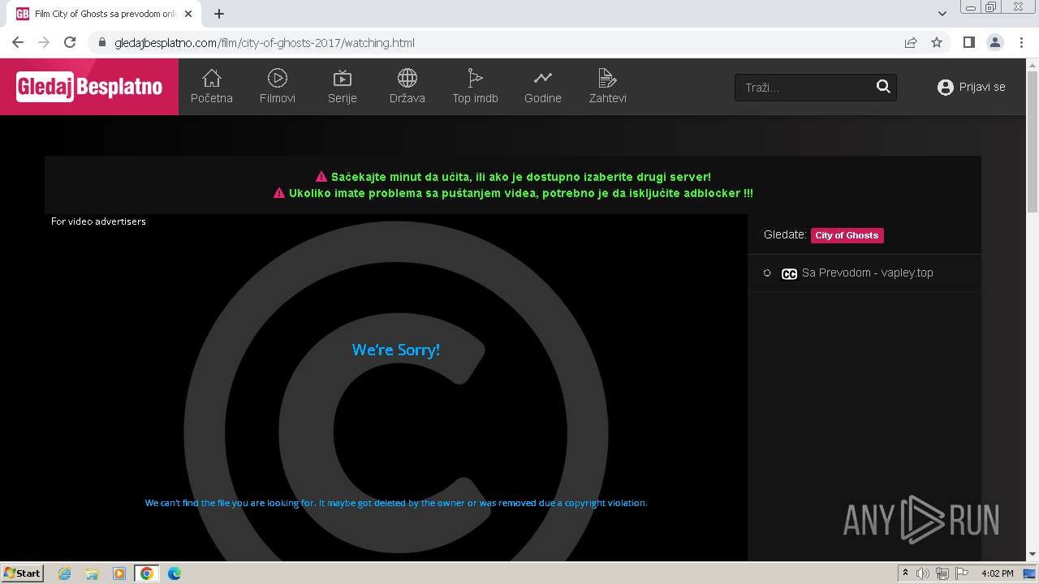The height and width of the screenshot is (584, 1039).
Task: Click the 4:02 PM system clock
Action: tap(997, 573)
